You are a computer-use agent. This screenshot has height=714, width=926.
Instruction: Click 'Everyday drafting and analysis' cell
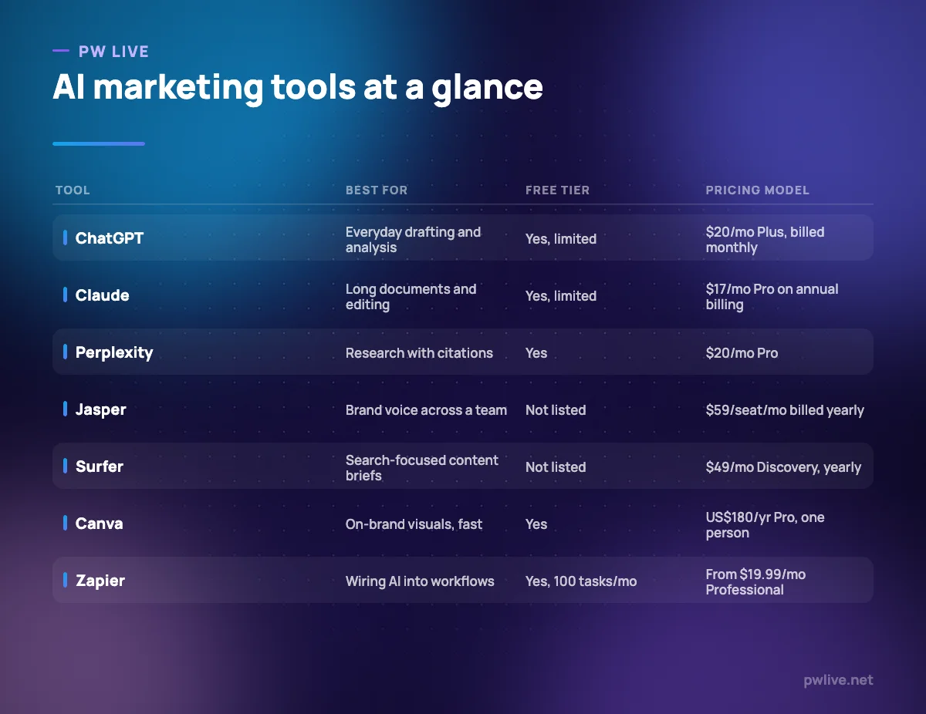(413, 240)
